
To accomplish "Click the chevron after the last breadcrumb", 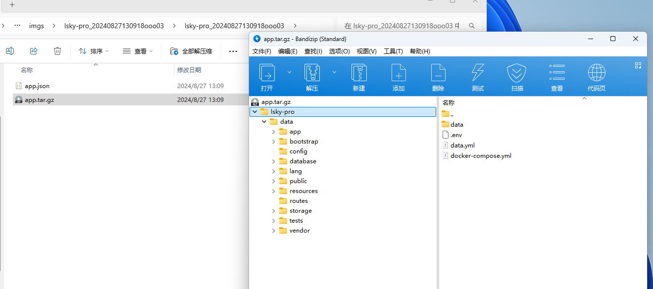I will coord(296,26).
